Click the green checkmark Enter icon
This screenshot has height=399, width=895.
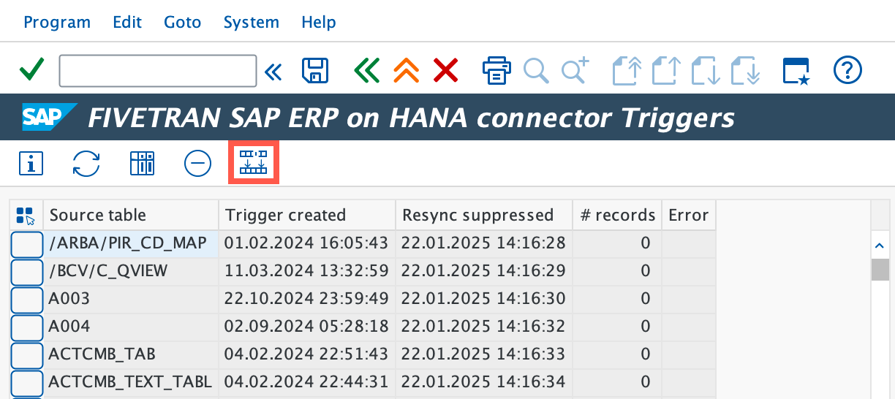[31, 71]
